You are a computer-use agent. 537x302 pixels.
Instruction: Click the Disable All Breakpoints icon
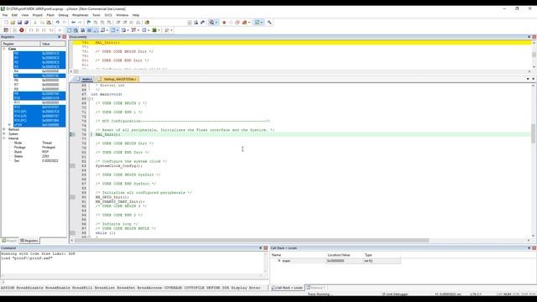237,23
